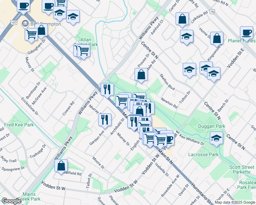Viewport: 256px width, 205px height.
Task: Click the Lacrosse Park label
Action: pyautogui.click(x=203, y=154)
